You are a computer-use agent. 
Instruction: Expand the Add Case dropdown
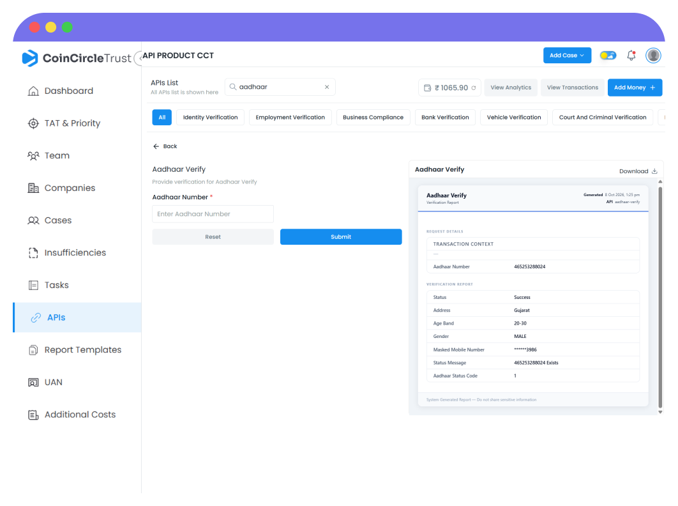click(567, 56)
